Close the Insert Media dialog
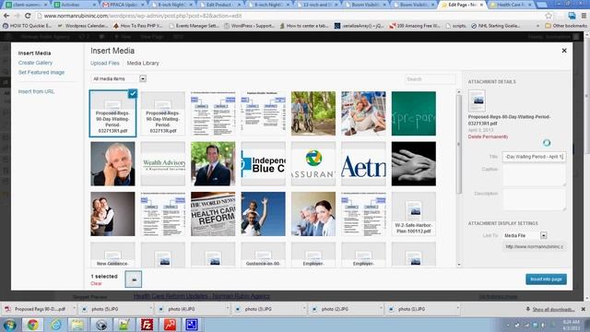 pos(564,51)
